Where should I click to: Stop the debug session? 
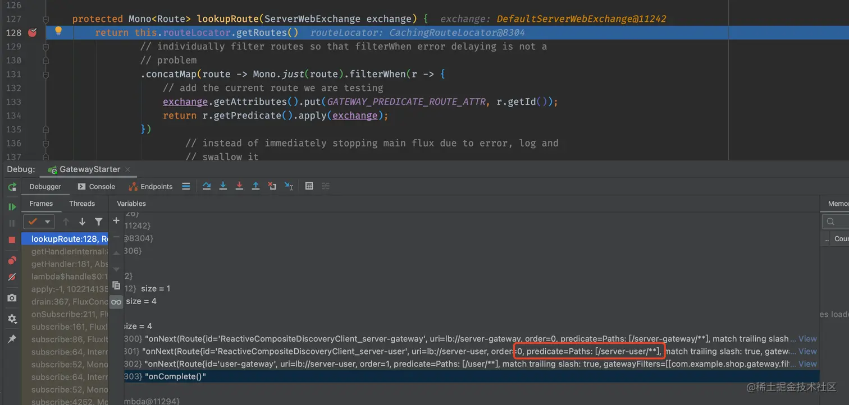tap(12, 240)
